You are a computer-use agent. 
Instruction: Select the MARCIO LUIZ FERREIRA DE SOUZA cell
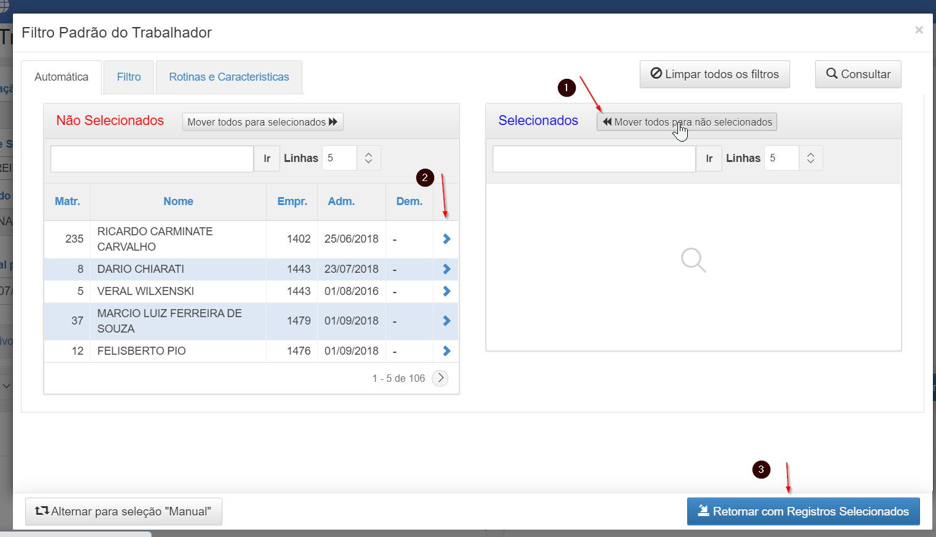click(x=179, y=321)
